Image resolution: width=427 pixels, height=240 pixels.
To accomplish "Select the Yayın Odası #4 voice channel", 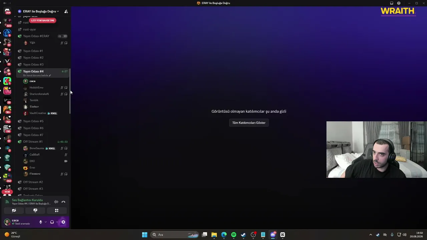I will coord(43,73).
